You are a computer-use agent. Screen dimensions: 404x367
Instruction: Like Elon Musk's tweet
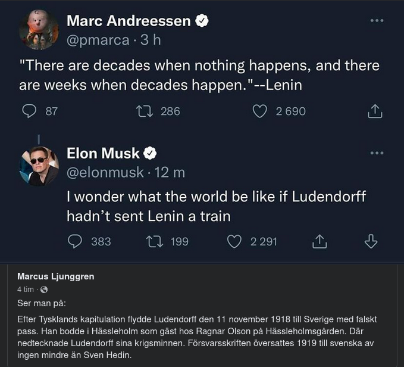(234, 241)
